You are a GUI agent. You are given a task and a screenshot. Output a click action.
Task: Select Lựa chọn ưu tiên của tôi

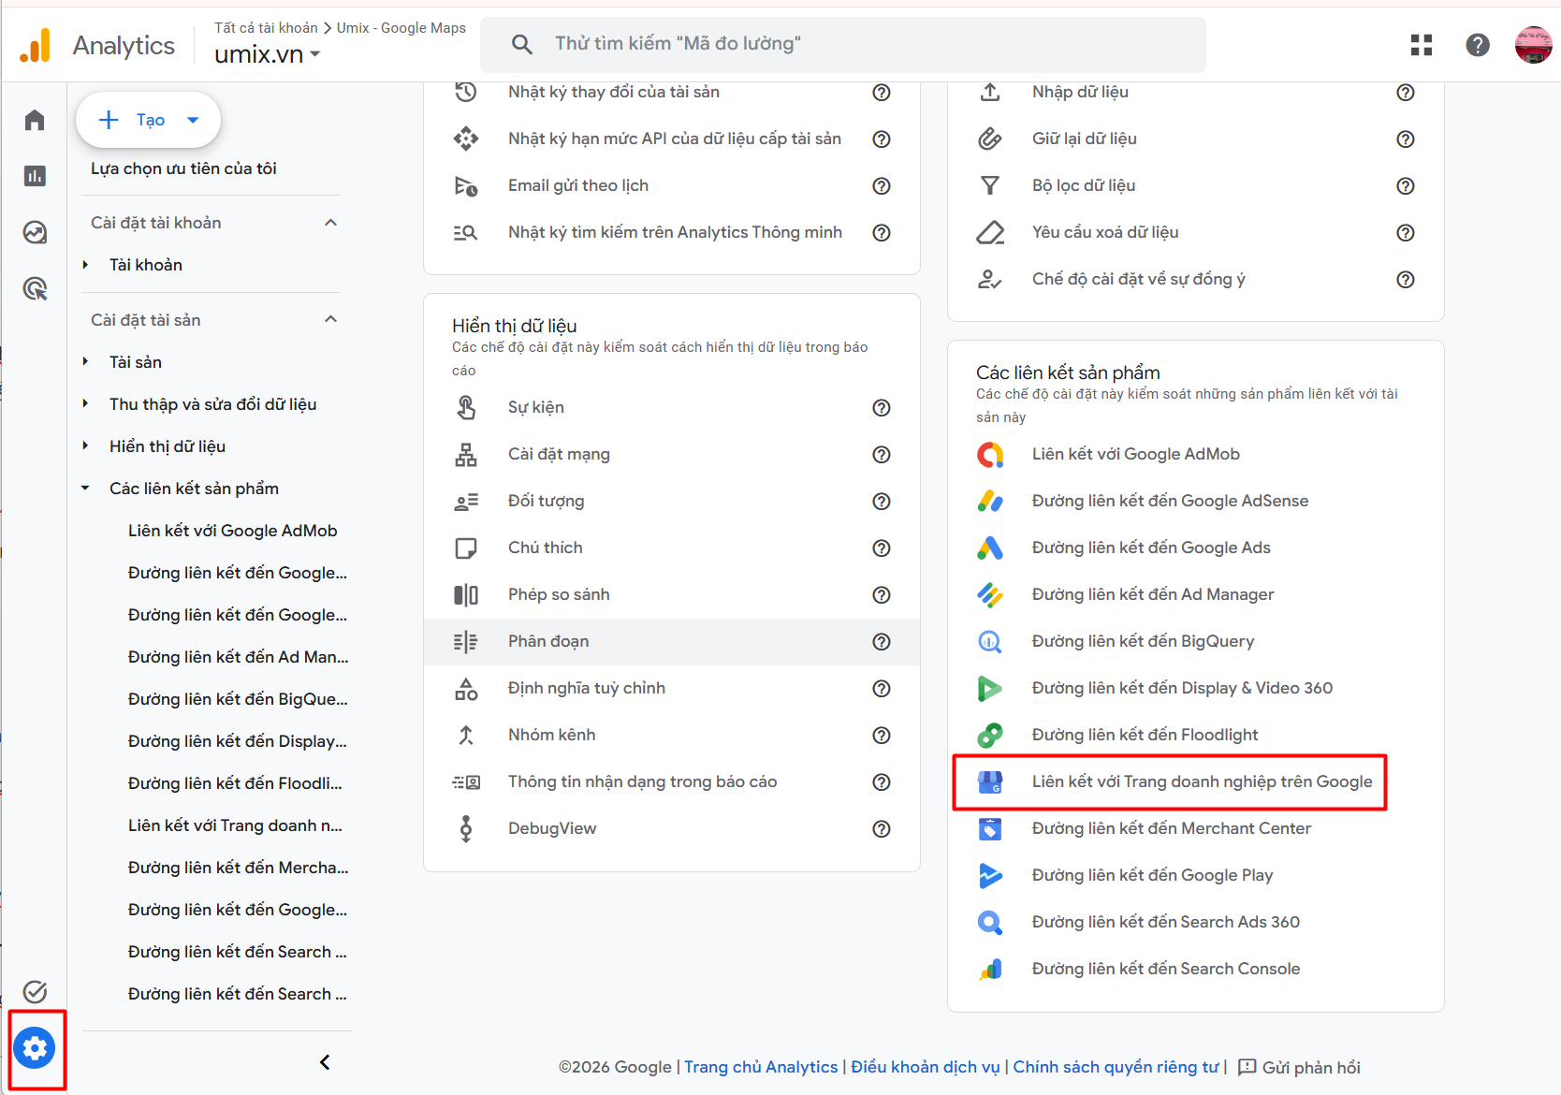183,168
